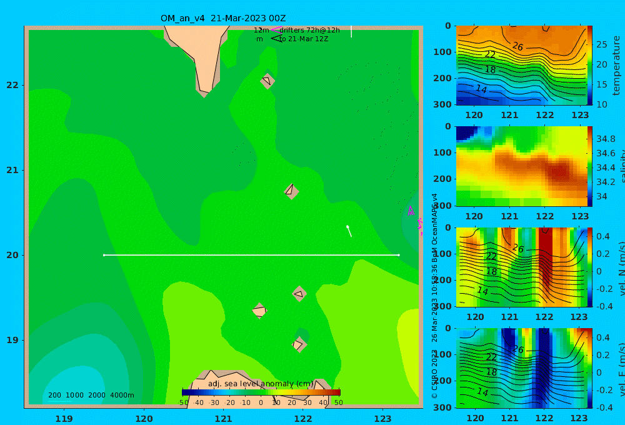Image resolution: width=625 pixels, height=425 pixels.
Task: Click the main map's longitude label 119
Action: (x=64, y=419)
